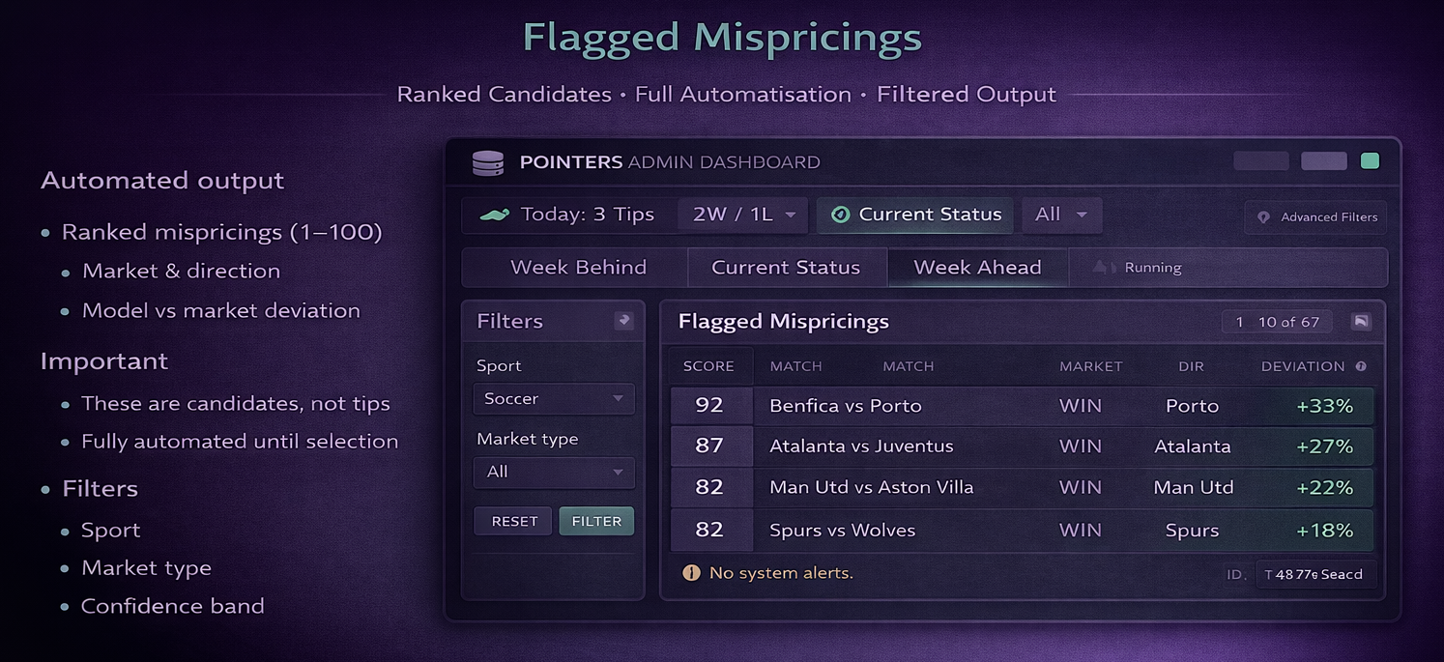Toggle the green square in dashboard header
Screen dimensions: 1444x662
[1370, 161]
